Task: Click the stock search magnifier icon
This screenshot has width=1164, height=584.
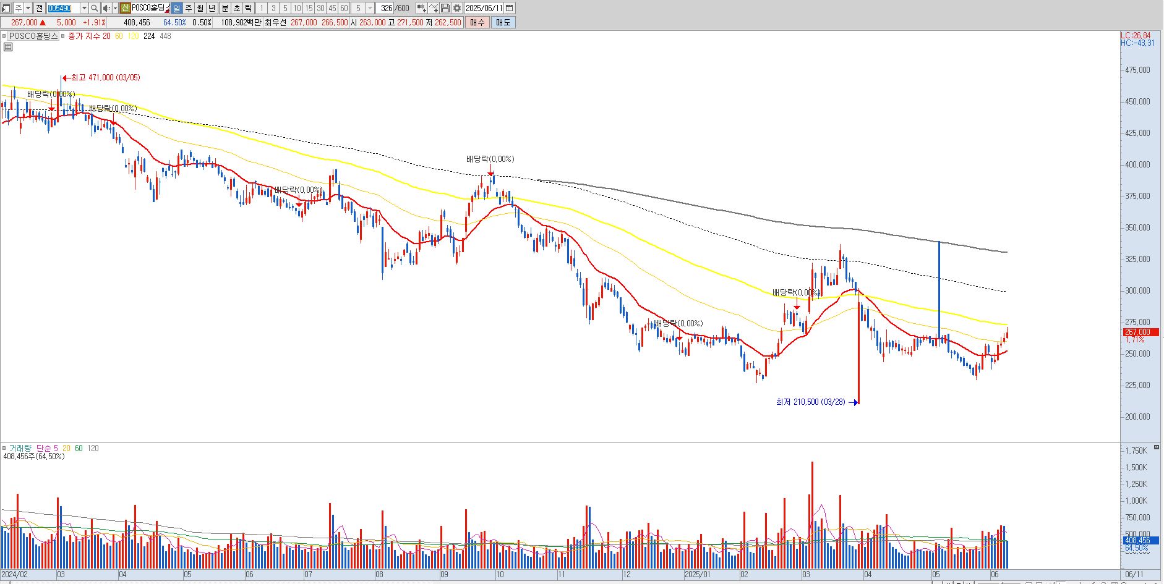Action: 95,8
